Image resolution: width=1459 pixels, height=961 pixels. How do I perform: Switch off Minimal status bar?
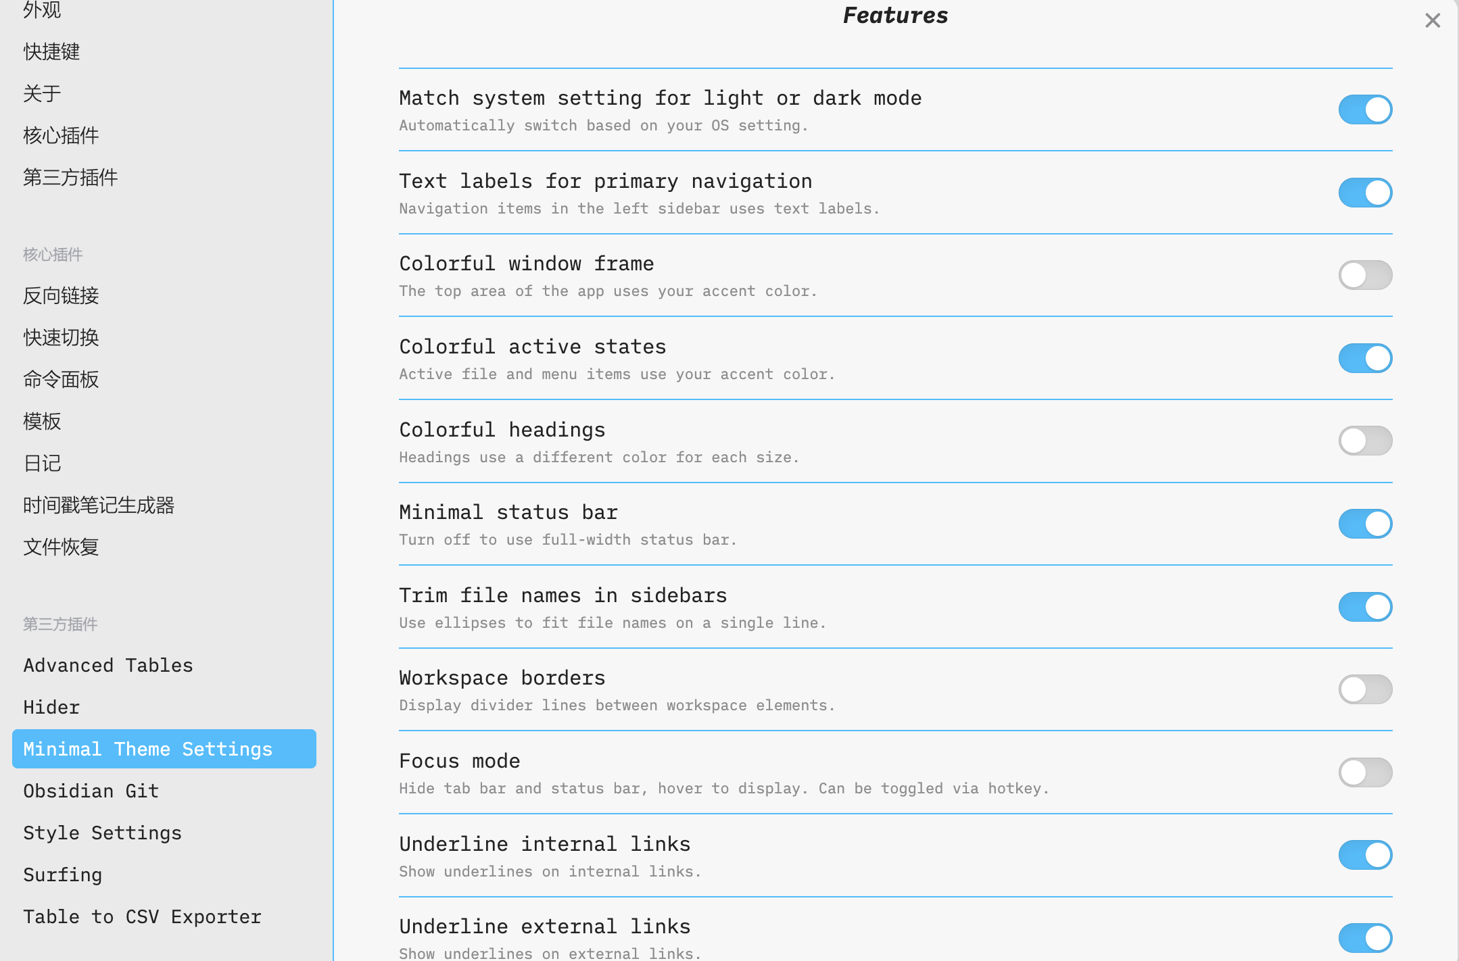coord(1365,524)
